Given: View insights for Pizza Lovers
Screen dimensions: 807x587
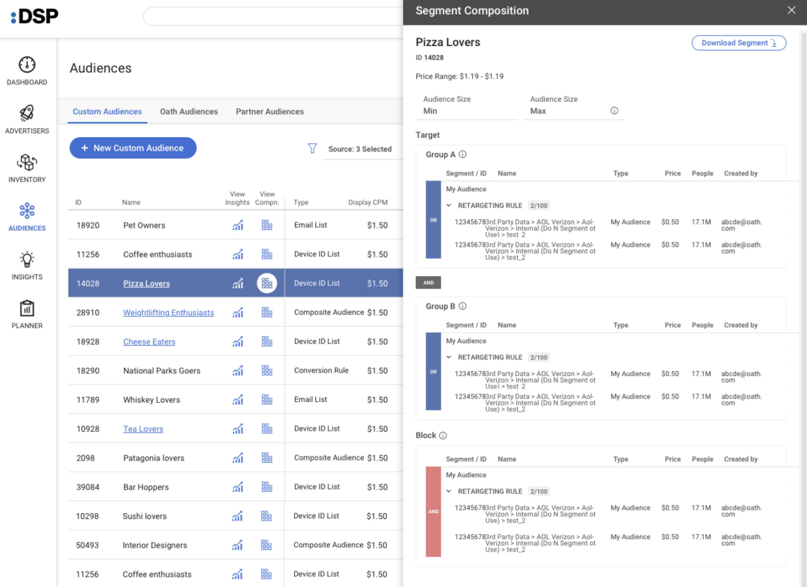Looking at the screenshot, I should click(x=238, y=283).
